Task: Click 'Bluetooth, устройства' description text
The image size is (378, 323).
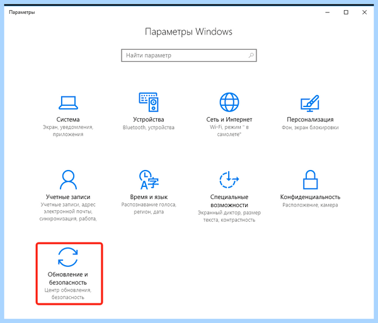Action: pos(149,127)
